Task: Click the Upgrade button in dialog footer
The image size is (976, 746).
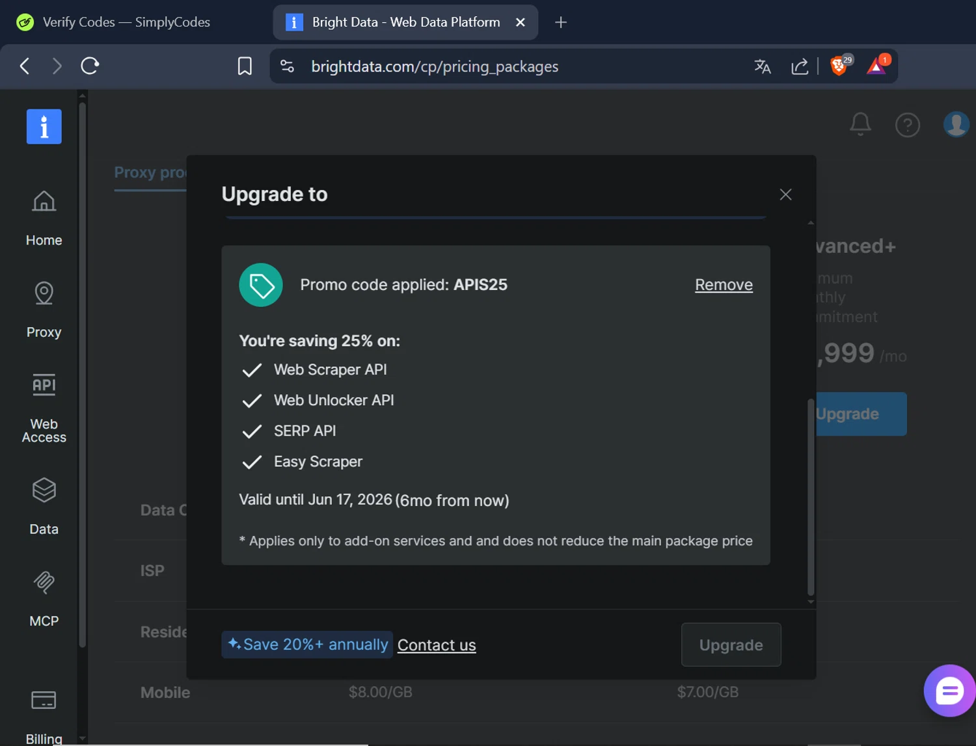Action: (x=731, y=645)
